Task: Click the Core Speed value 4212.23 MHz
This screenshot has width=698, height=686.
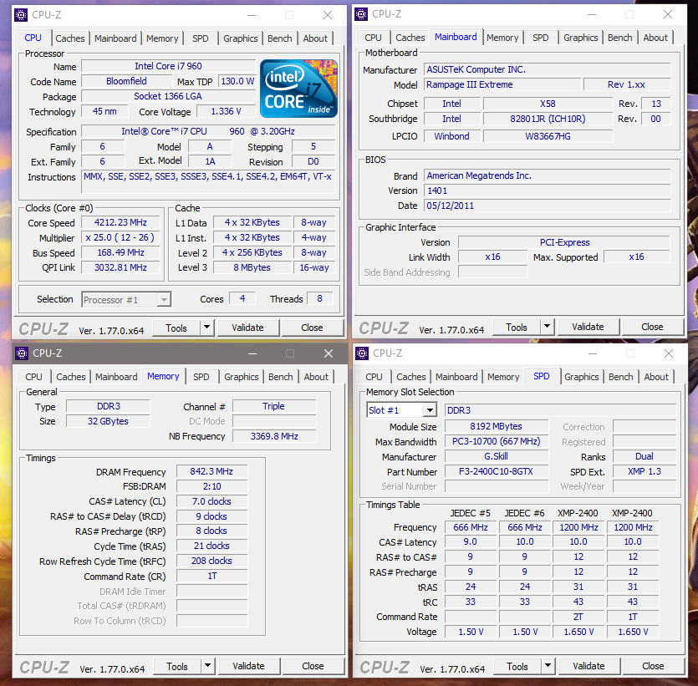Action: [x=120, y=222]
